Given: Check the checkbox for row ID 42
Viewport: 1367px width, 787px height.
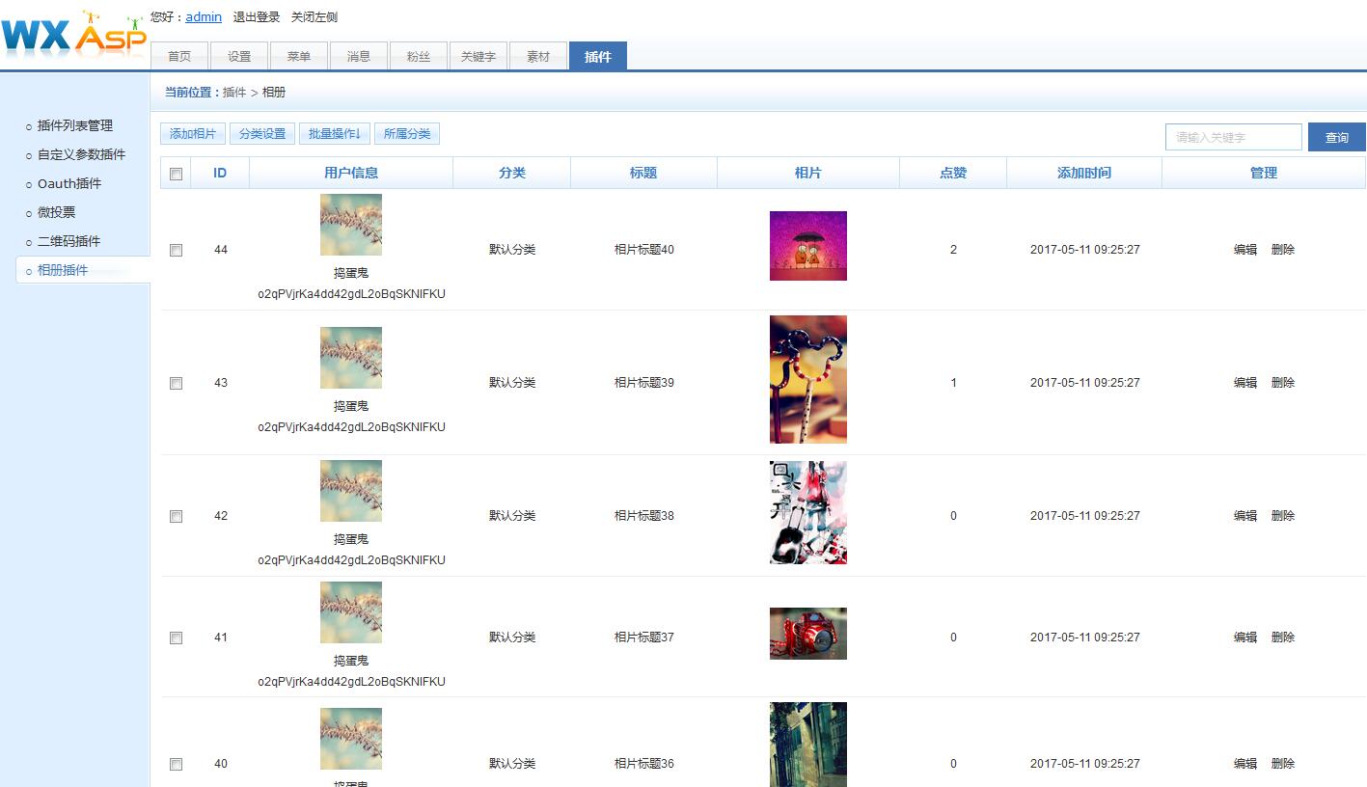Looking at the screenshot, I should coord(176,516).
